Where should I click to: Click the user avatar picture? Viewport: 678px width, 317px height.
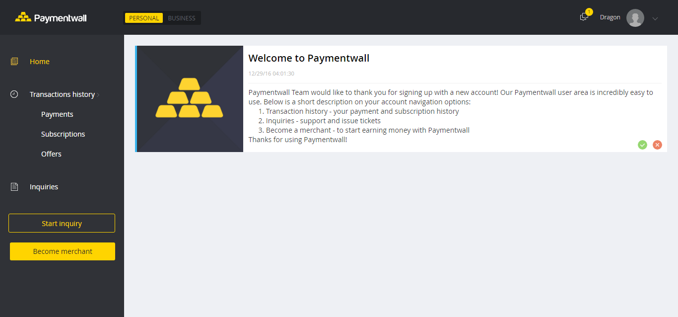pos(635,18)
